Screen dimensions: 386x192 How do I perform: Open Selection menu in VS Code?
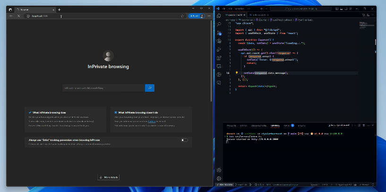[239, 9]
